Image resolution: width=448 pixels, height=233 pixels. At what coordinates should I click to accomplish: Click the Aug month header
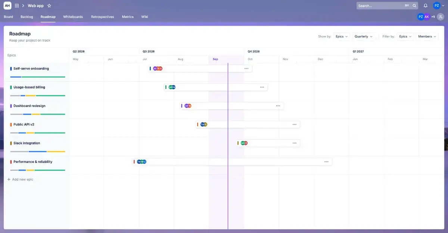[180, 59]
